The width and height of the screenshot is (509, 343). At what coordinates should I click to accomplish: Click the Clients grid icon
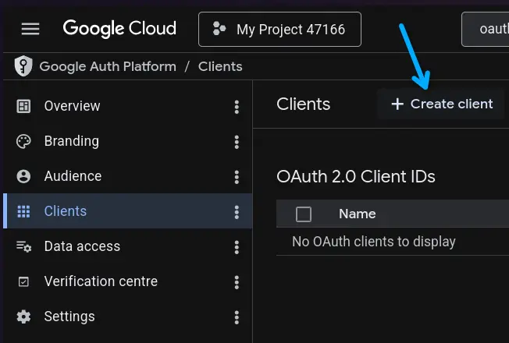coord(23,211)
